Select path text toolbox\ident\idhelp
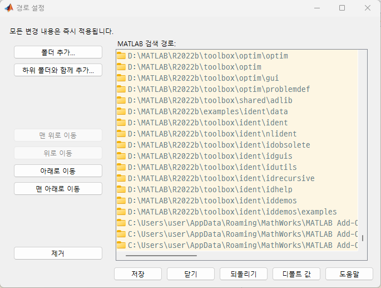 (210, 189)
